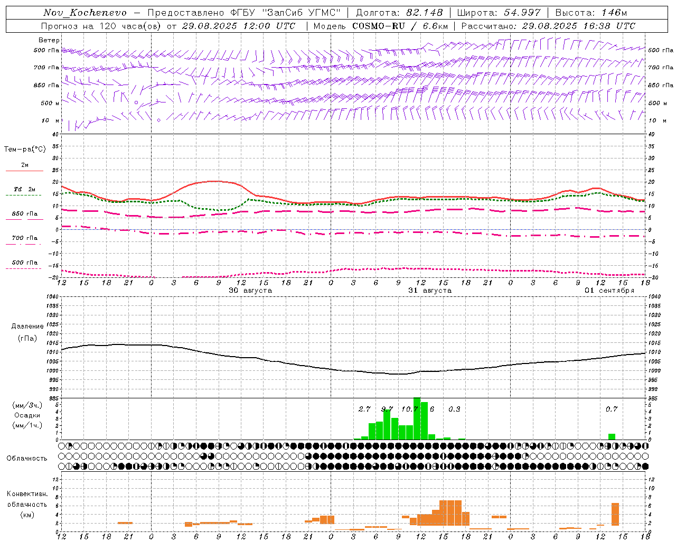The image size is (676, 541).
Task: Select the Осадки precipitation label
Action: tap(27, 415)
